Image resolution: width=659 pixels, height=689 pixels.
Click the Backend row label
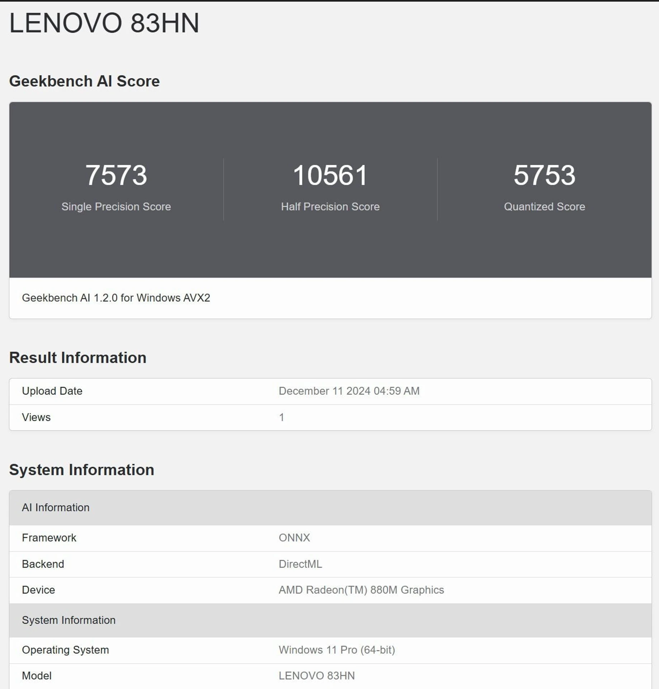(x=43, y=564)
